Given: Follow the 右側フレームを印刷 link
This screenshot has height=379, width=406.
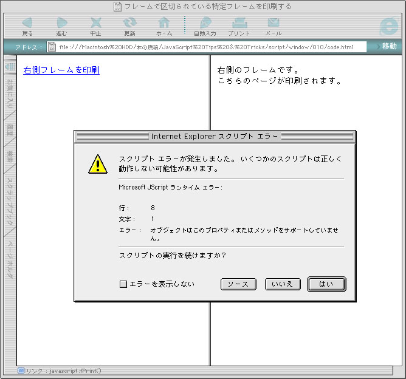Looking at the screenshot, I should point(61,70).
